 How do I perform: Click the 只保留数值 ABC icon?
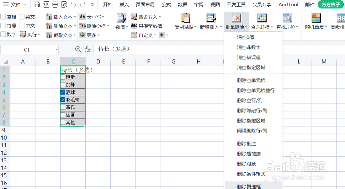134,26
